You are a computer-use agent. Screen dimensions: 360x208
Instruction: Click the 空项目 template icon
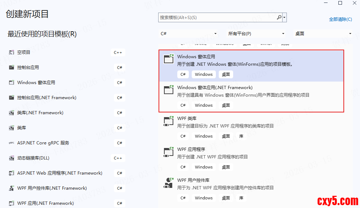point(12,52)
